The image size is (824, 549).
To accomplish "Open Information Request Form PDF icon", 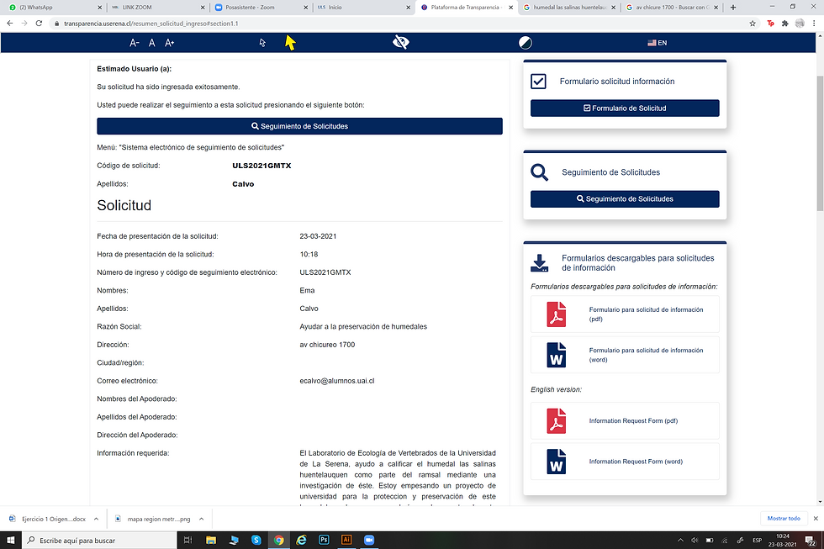I will coord(556,421).
